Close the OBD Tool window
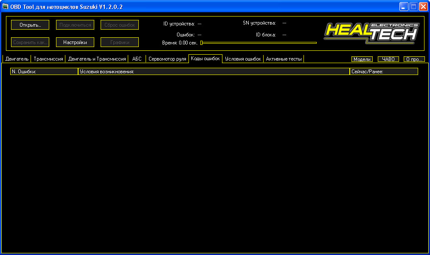The image size is (430, 255). [423, 7]
